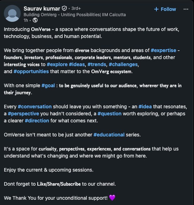Open the #explore hashtag

pos(57,64)
